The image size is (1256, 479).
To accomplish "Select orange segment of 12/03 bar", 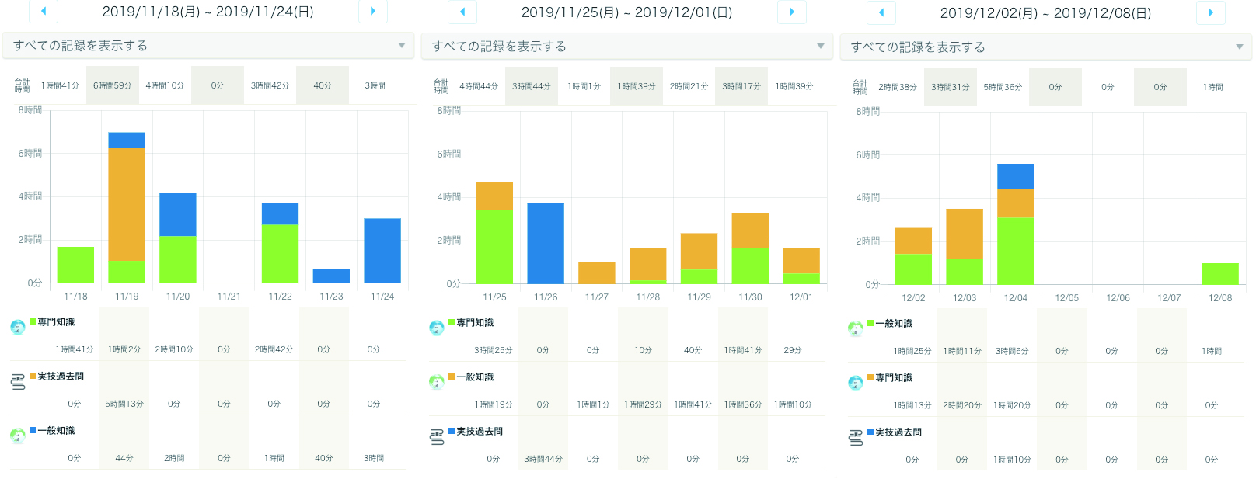I will [x=965, y=234].
